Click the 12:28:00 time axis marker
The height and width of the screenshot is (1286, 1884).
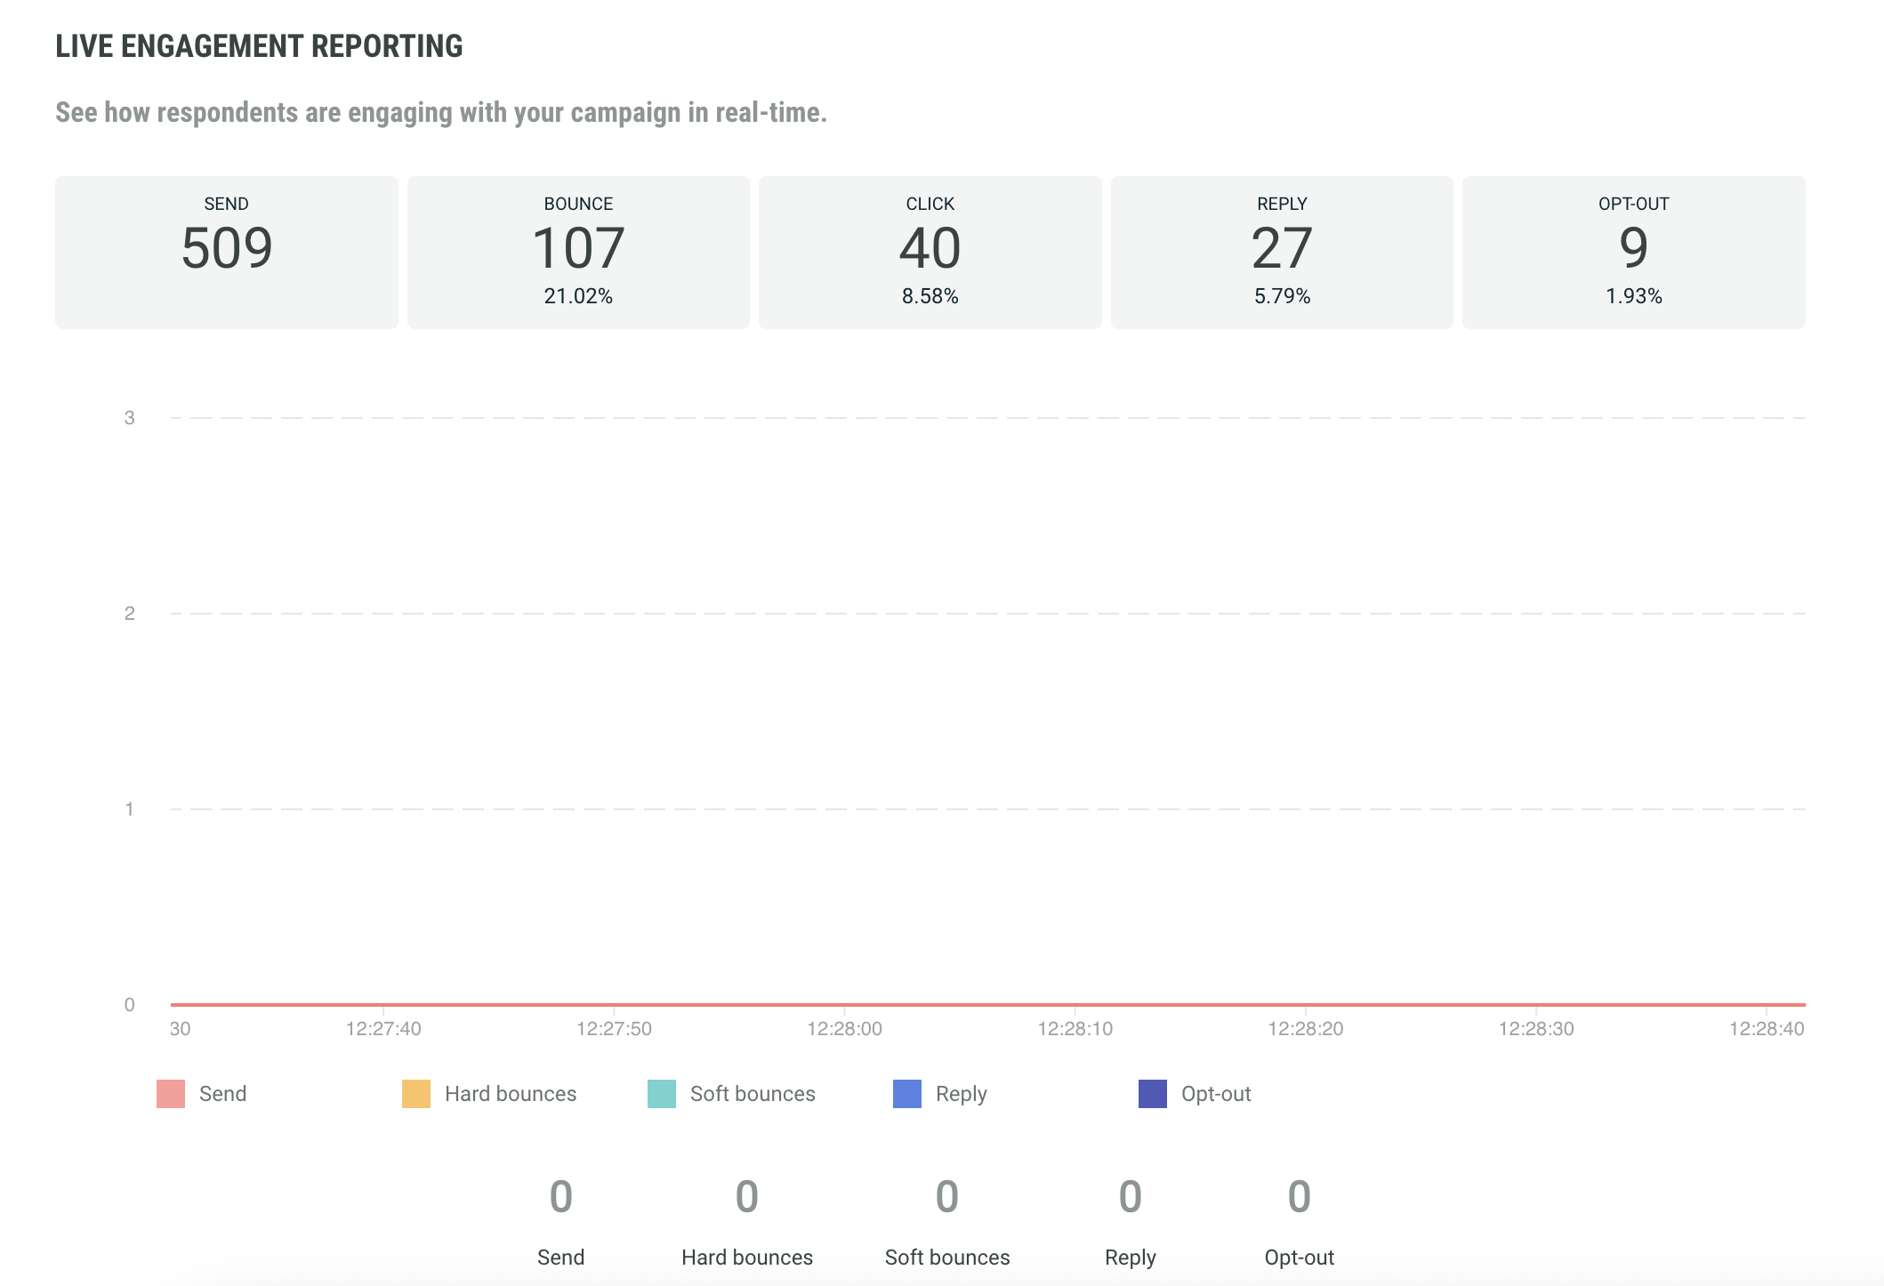[x=844, y=1029]
